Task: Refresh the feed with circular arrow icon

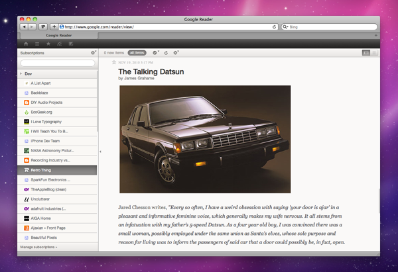Action: 166,53
